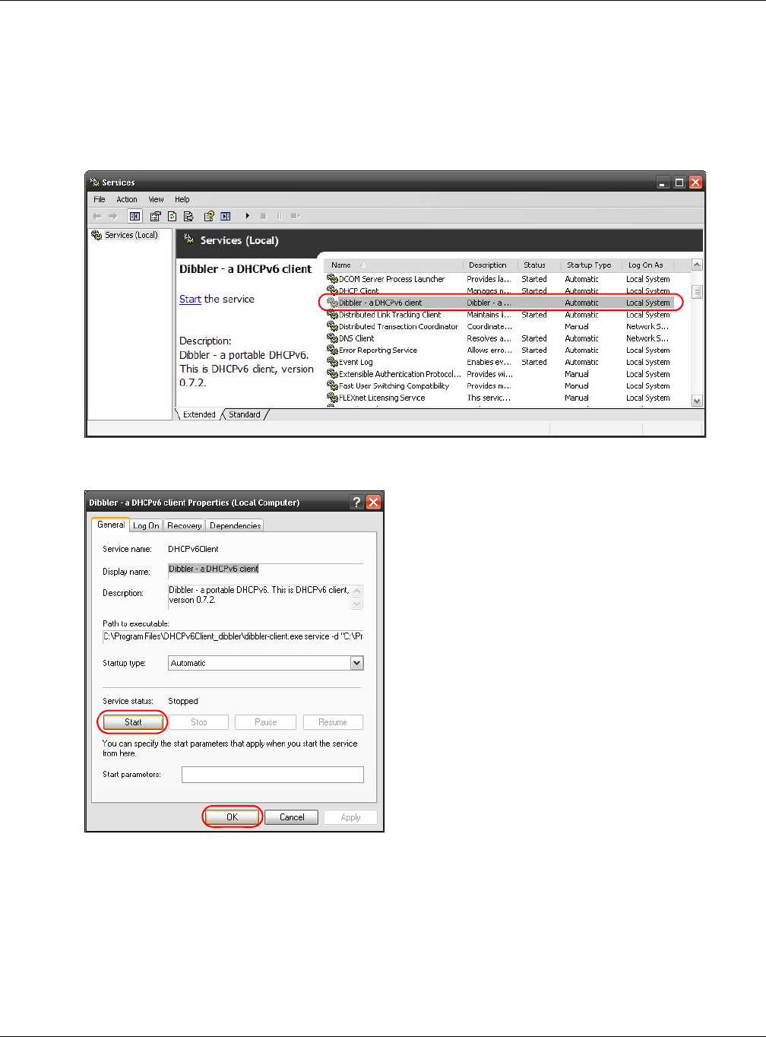Click the Cancel button
Viewport: 766px width, 1037px height.
click(292, 817)
